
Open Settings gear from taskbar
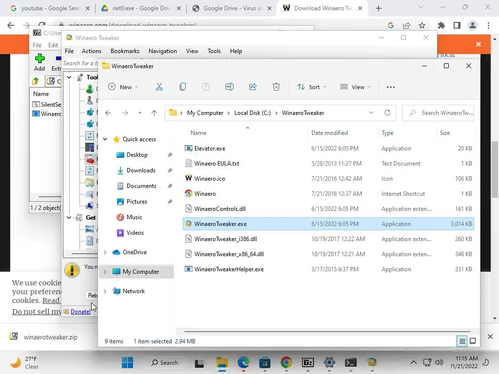pos(329,362)
